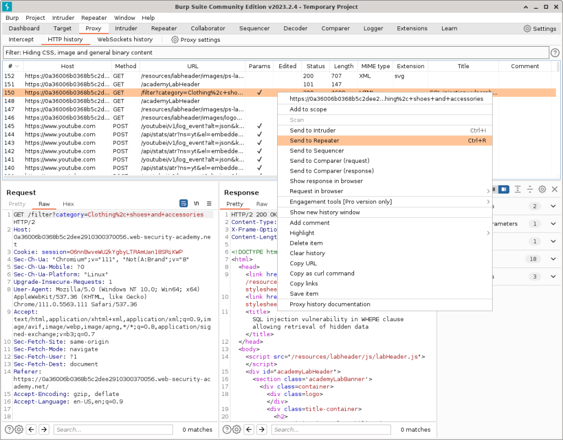Click Response search forward arrow button
Image resolution: width=563 pixels, height=440 pixels.
[262, 430]
